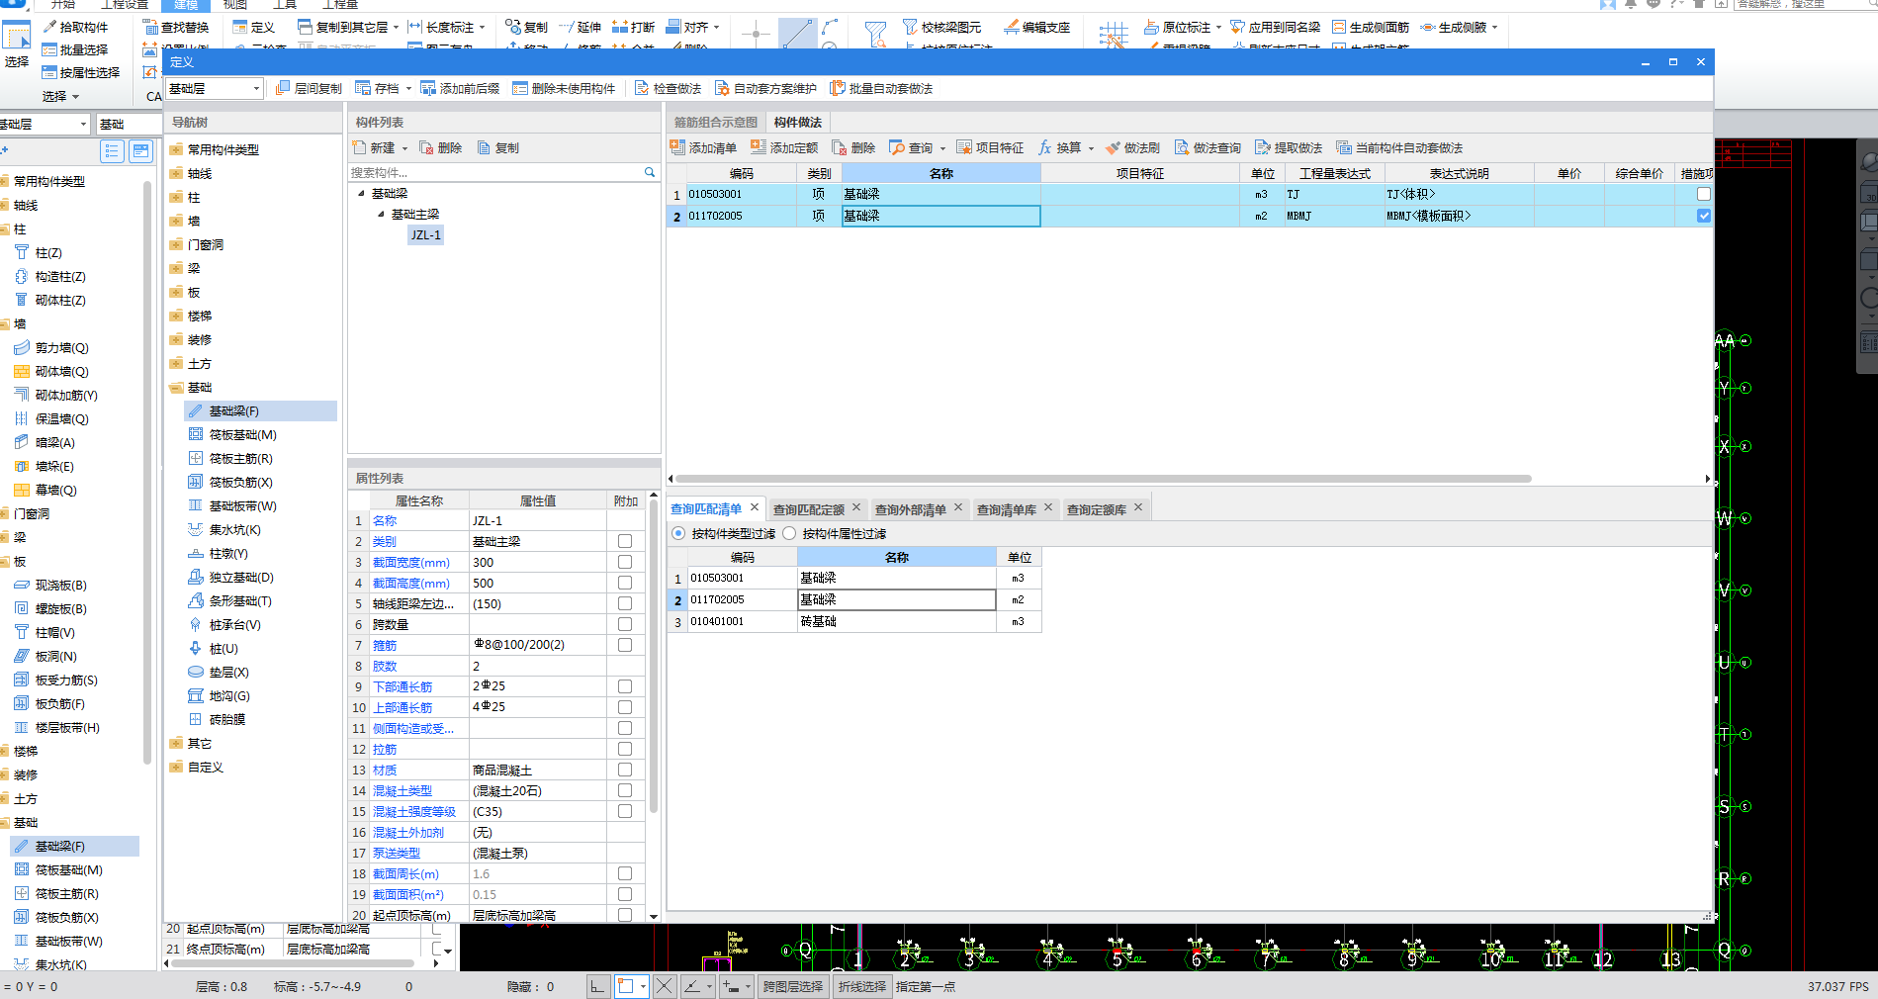Screen dimensions: 1878x999
Task: Toggle 附加 checkbox for 类别 row
Action: coord(625,541)
